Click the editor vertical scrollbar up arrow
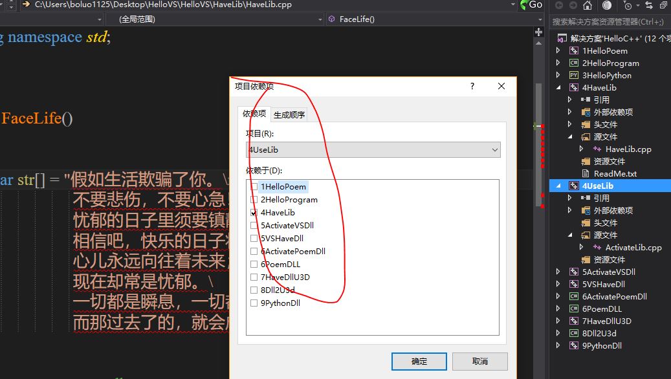This screenshot has width=671, height=379. click(539, 43)
